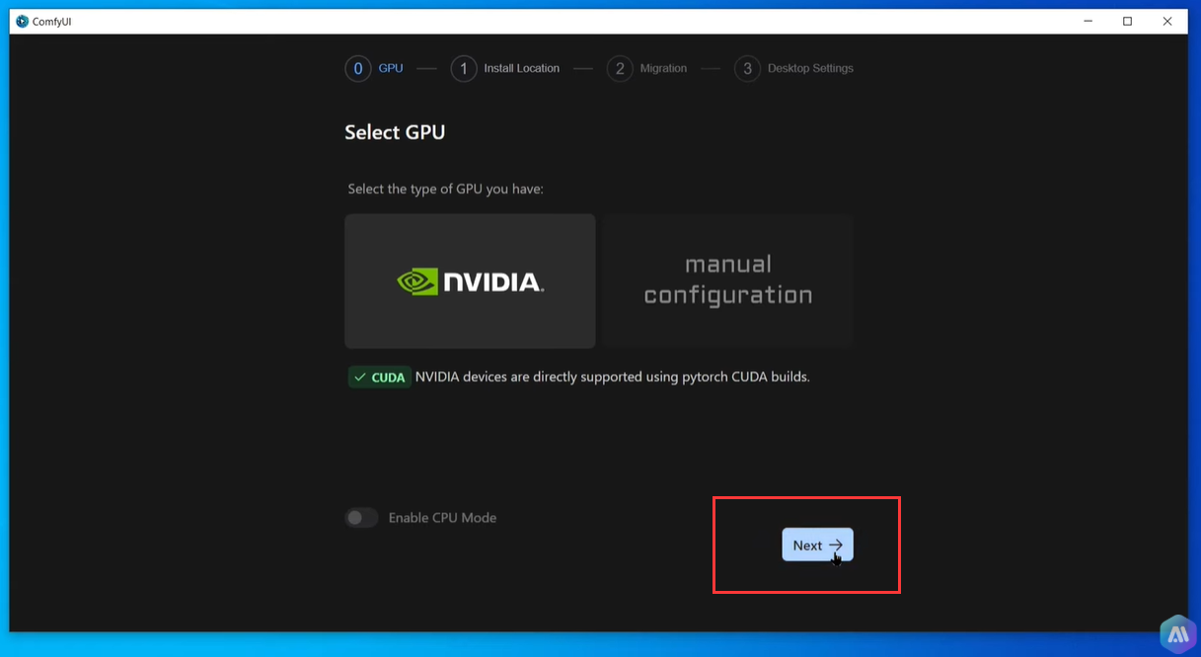Click the Next button
The height and width of the screenshot is (657, 1201).
817,545
